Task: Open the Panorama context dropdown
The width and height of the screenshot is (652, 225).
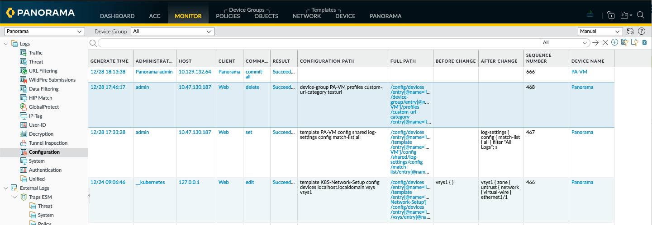Action: 45,32
